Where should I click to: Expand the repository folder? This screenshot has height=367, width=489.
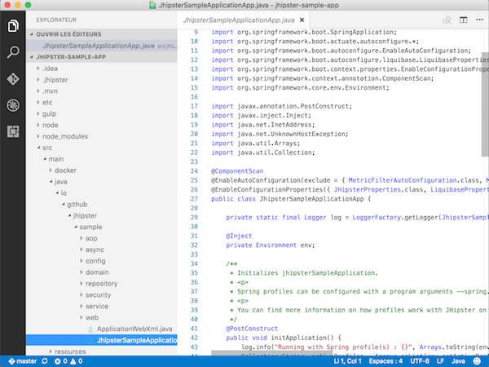tap(102, 283)
